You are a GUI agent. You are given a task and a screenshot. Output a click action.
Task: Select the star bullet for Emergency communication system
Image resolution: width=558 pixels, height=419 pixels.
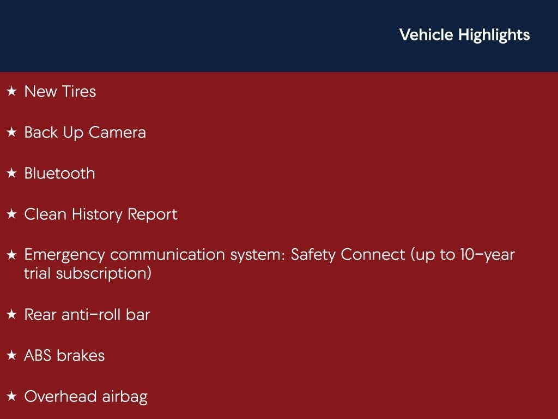[11, 255]
